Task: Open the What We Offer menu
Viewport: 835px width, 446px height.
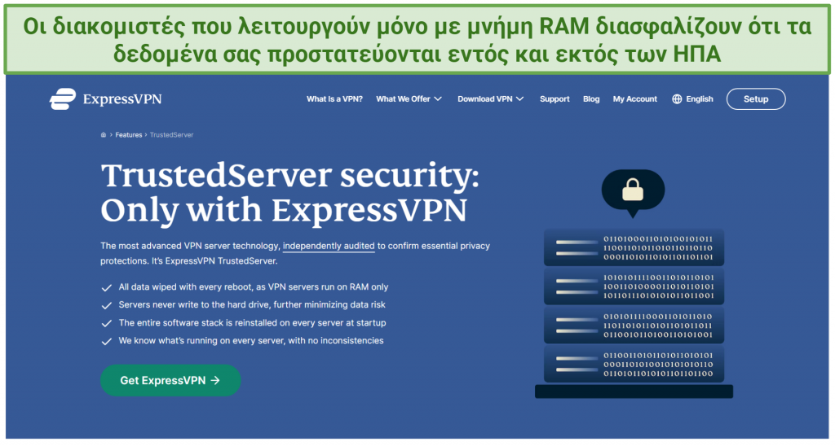Action: pos(409,98)
